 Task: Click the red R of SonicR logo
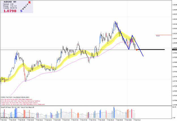29,2
